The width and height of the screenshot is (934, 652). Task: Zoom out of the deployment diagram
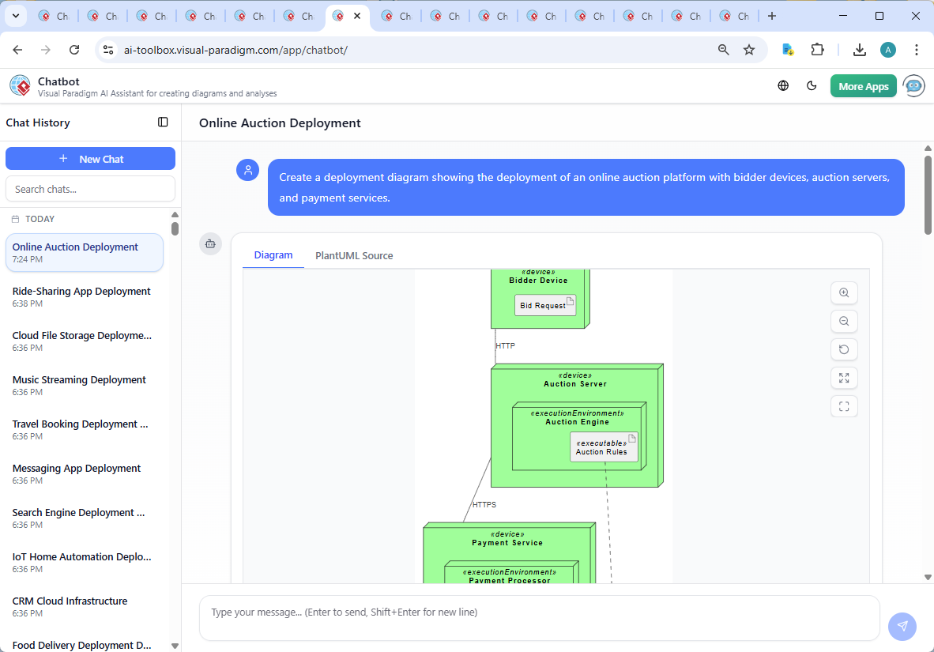(844, 321)
